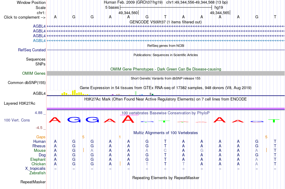
Task: Click the 100 Vert. Cons track label
Action: click(x=17, y=120)
